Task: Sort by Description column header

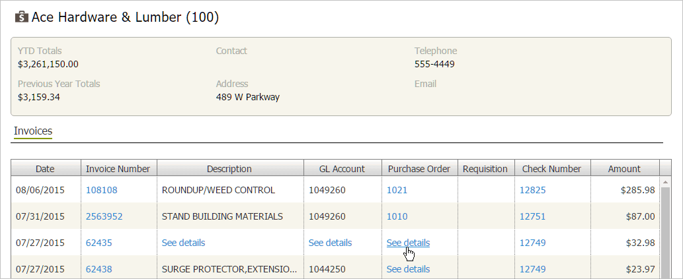Action: tap(229, 169)
